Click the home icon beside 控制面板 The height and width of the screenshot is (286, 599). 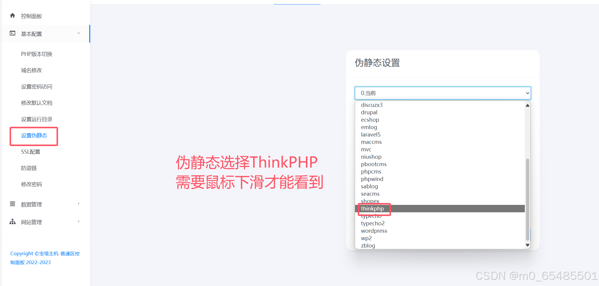(x=12, y=15)
